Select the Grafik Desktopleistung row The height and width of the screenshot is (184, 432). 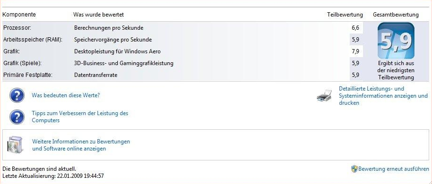(182, 51)
